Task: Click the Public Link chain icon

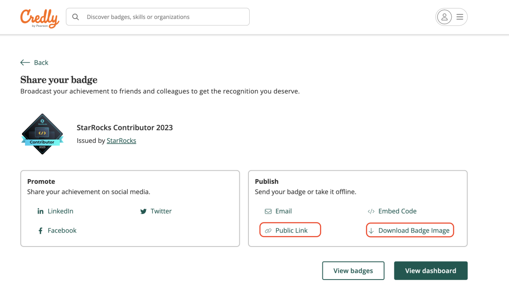Action: pos(268,231)
